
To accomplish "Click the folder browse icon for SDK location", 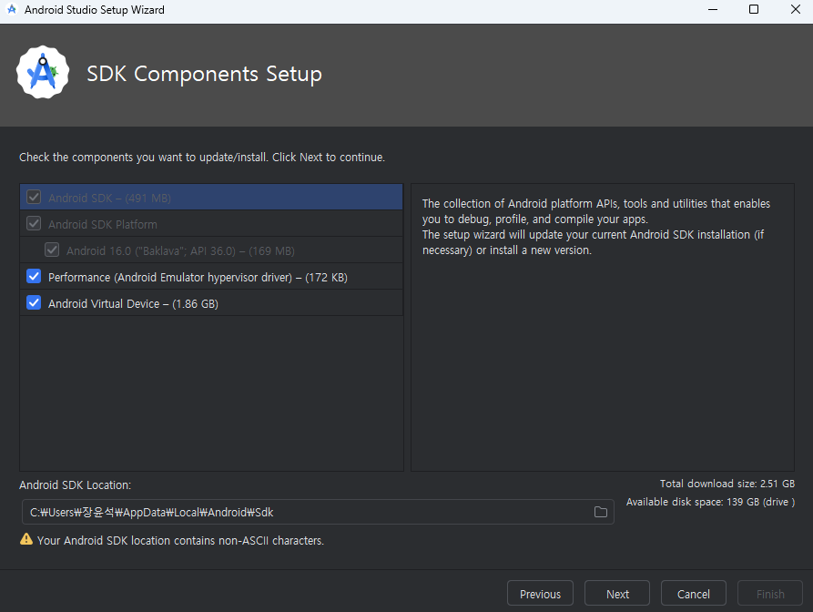I will (x=600, y=513).
